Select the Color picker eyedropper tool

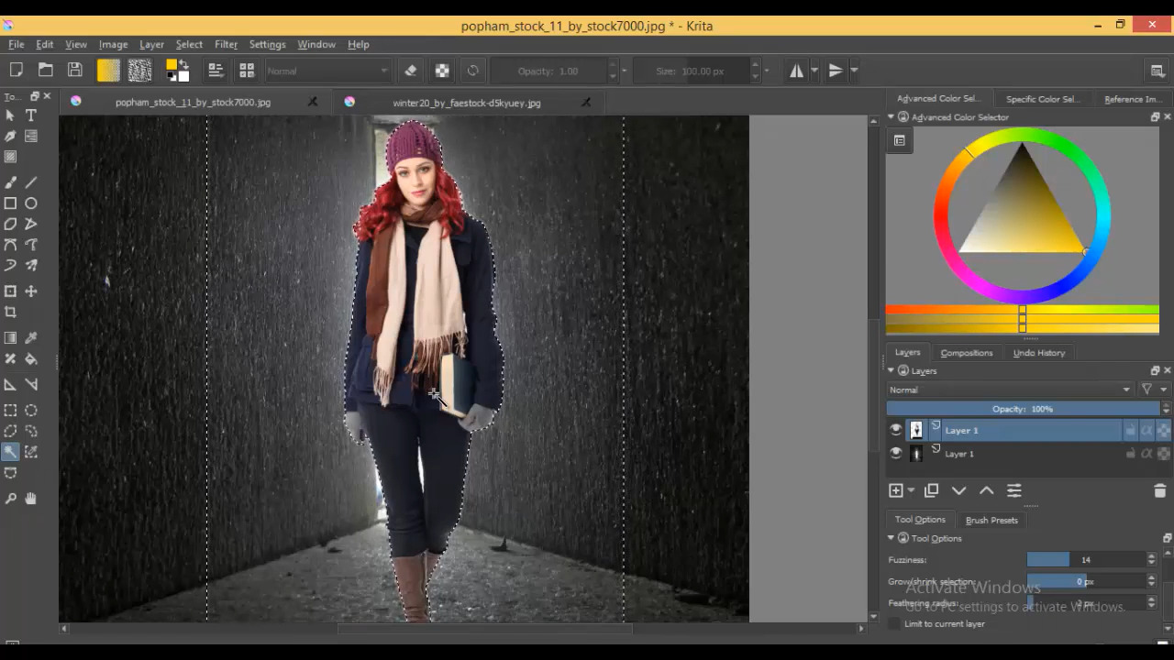(x=31, y=338)
